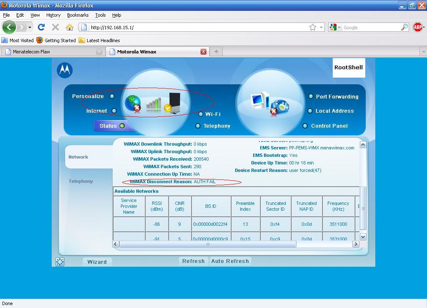Select the Internet radio option
The image size is (427, 308).
point(114,111)
